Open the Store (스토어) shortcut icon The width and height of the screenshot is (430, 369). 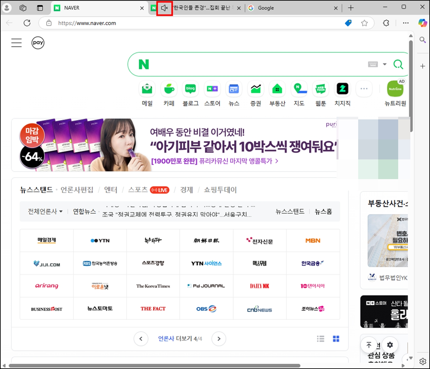click(x=212, y=89)
